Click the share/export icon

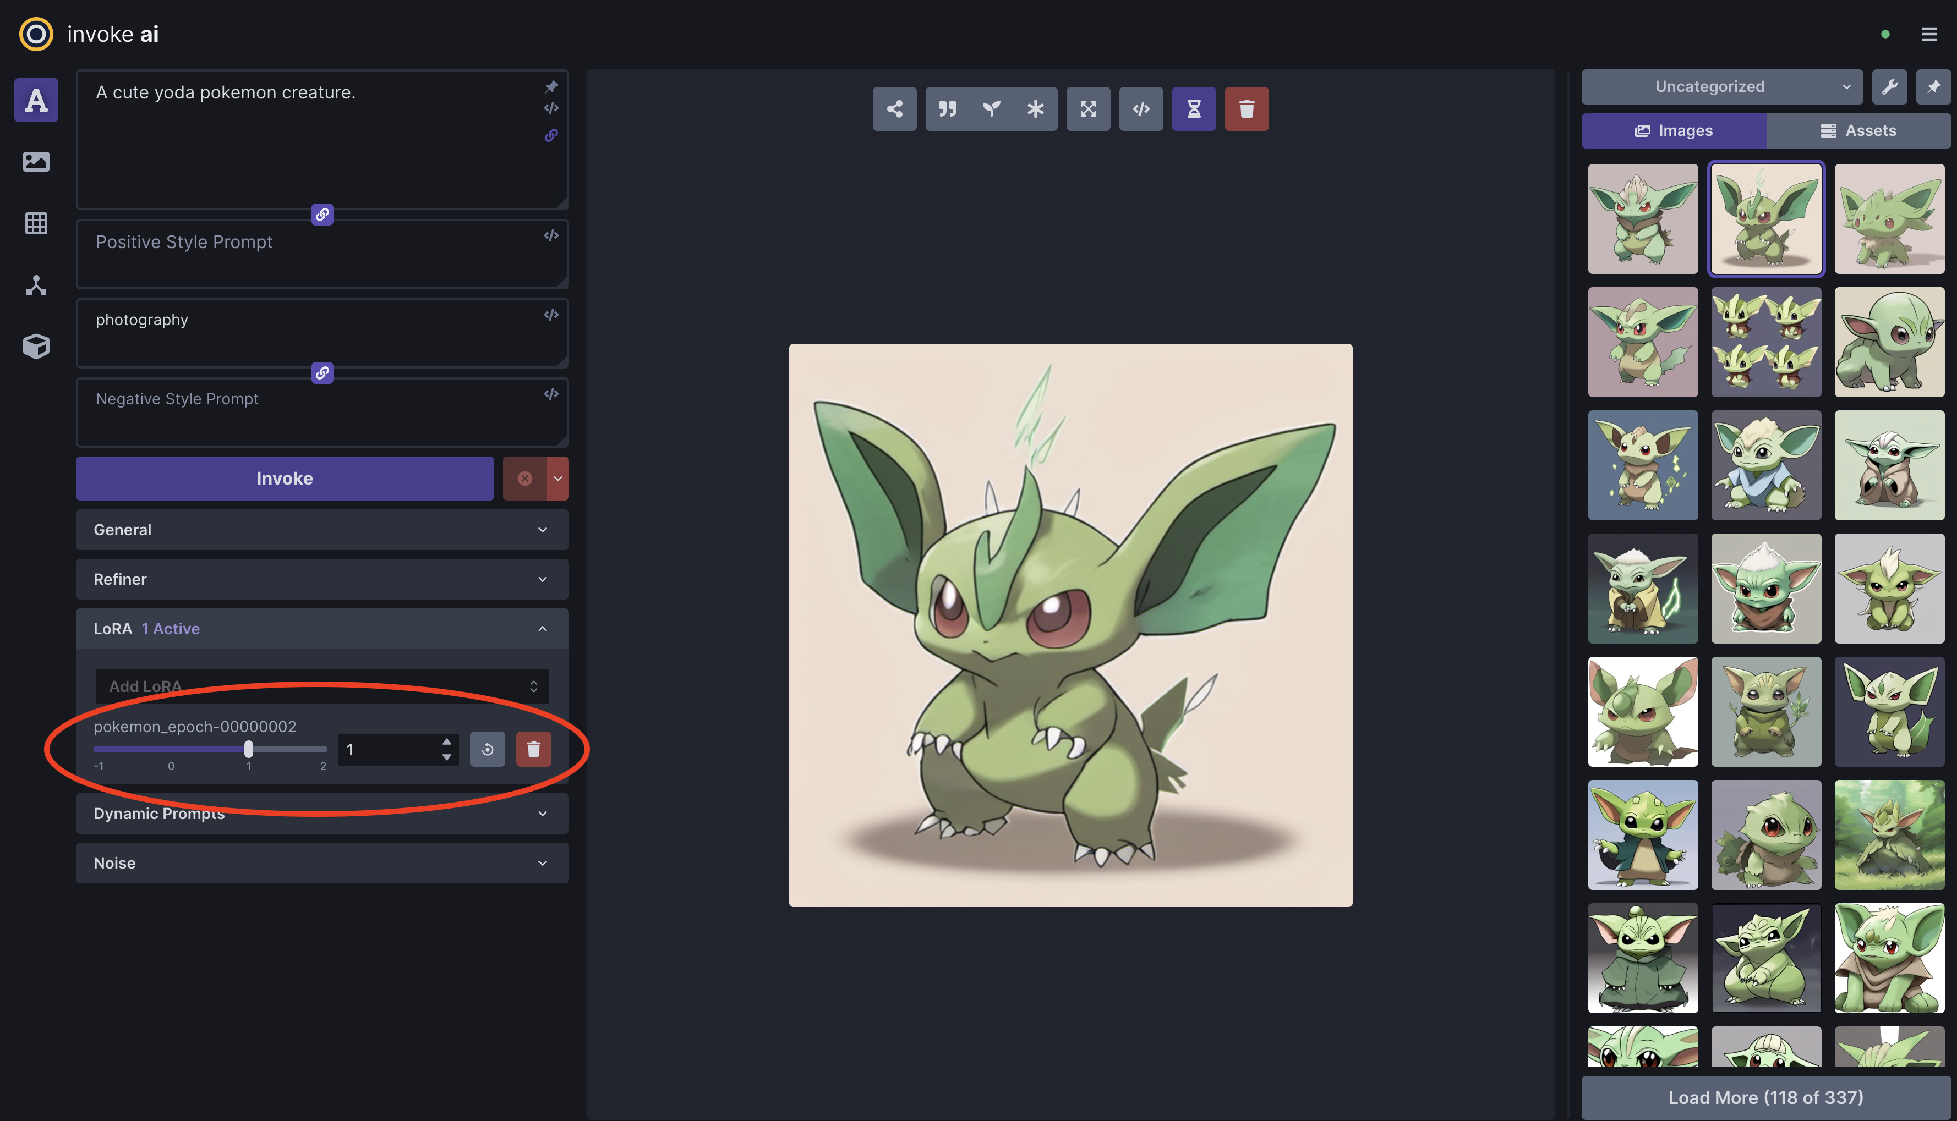tap(894, 107)
